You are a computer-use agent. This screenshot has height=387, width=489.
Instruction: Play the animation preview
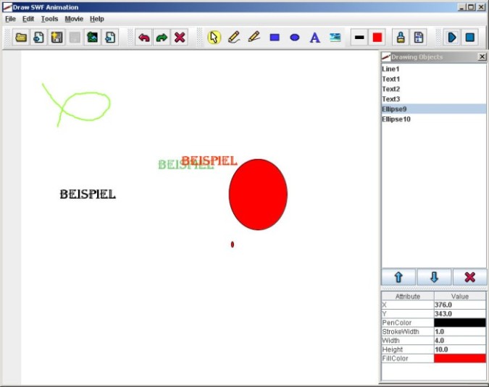pos(451,37)
